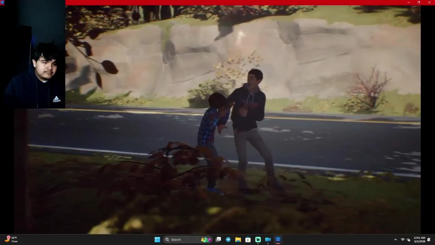Screen dimensions: 435x245
Task: Select the active blue controller taskbar app
Action: click(278, 240)
